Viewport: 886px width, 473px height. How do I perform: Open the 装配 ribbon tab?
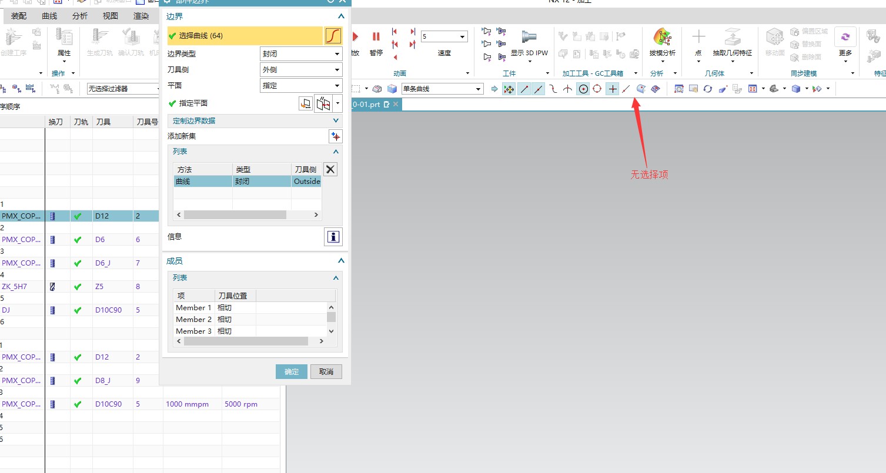tap(19, 16)
